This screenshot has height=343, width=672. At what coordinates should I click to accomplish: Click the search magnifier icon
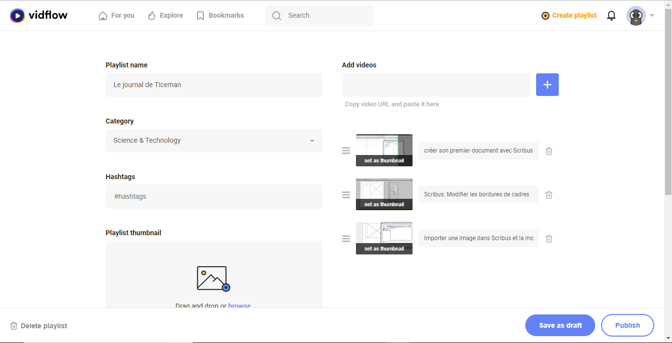point(277,16)
